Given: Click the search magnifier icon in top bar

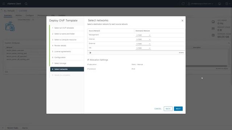Looking at the screenshot, I should (x=26, y=4).
